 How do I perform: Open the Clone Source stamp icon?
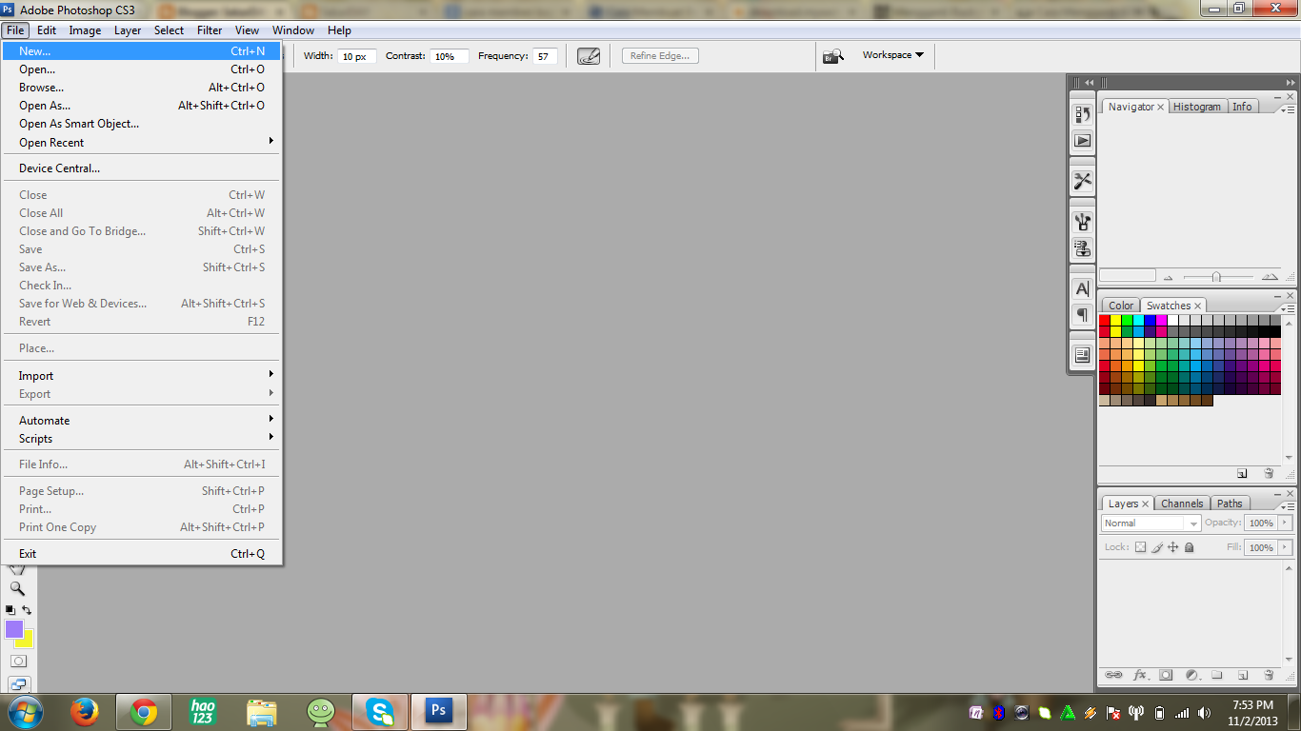pyautogui.click(x=1083, y=248)
